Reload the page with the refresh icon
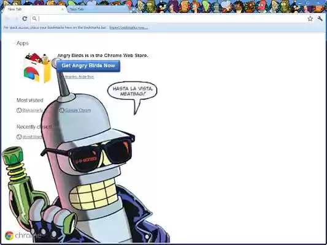The width and height of the screenshot is (327, 245). [25, 19]
